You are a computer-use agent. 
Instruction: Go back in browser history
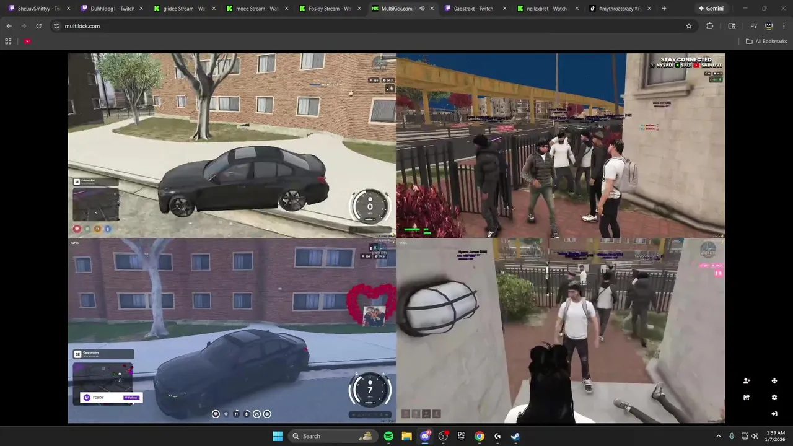point(9,26)
